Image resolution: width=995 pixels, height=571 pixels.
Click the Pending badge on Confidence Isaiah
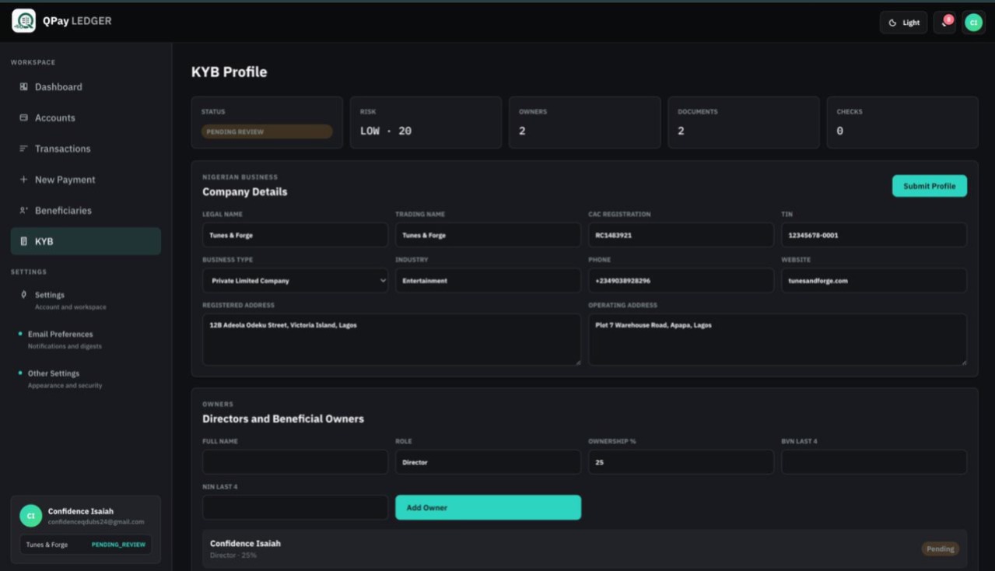[940, 549]
